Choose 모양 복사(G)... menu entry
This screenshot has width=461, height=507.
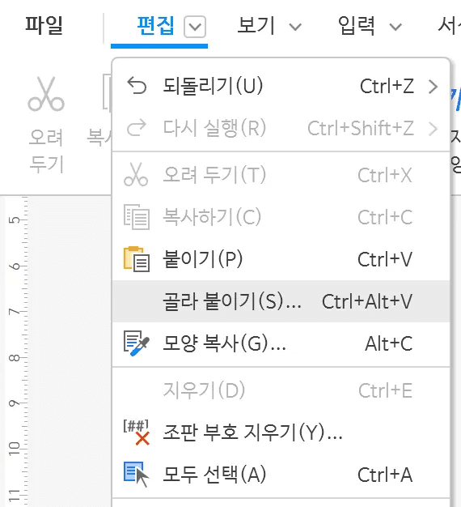[x=281, y=343]
